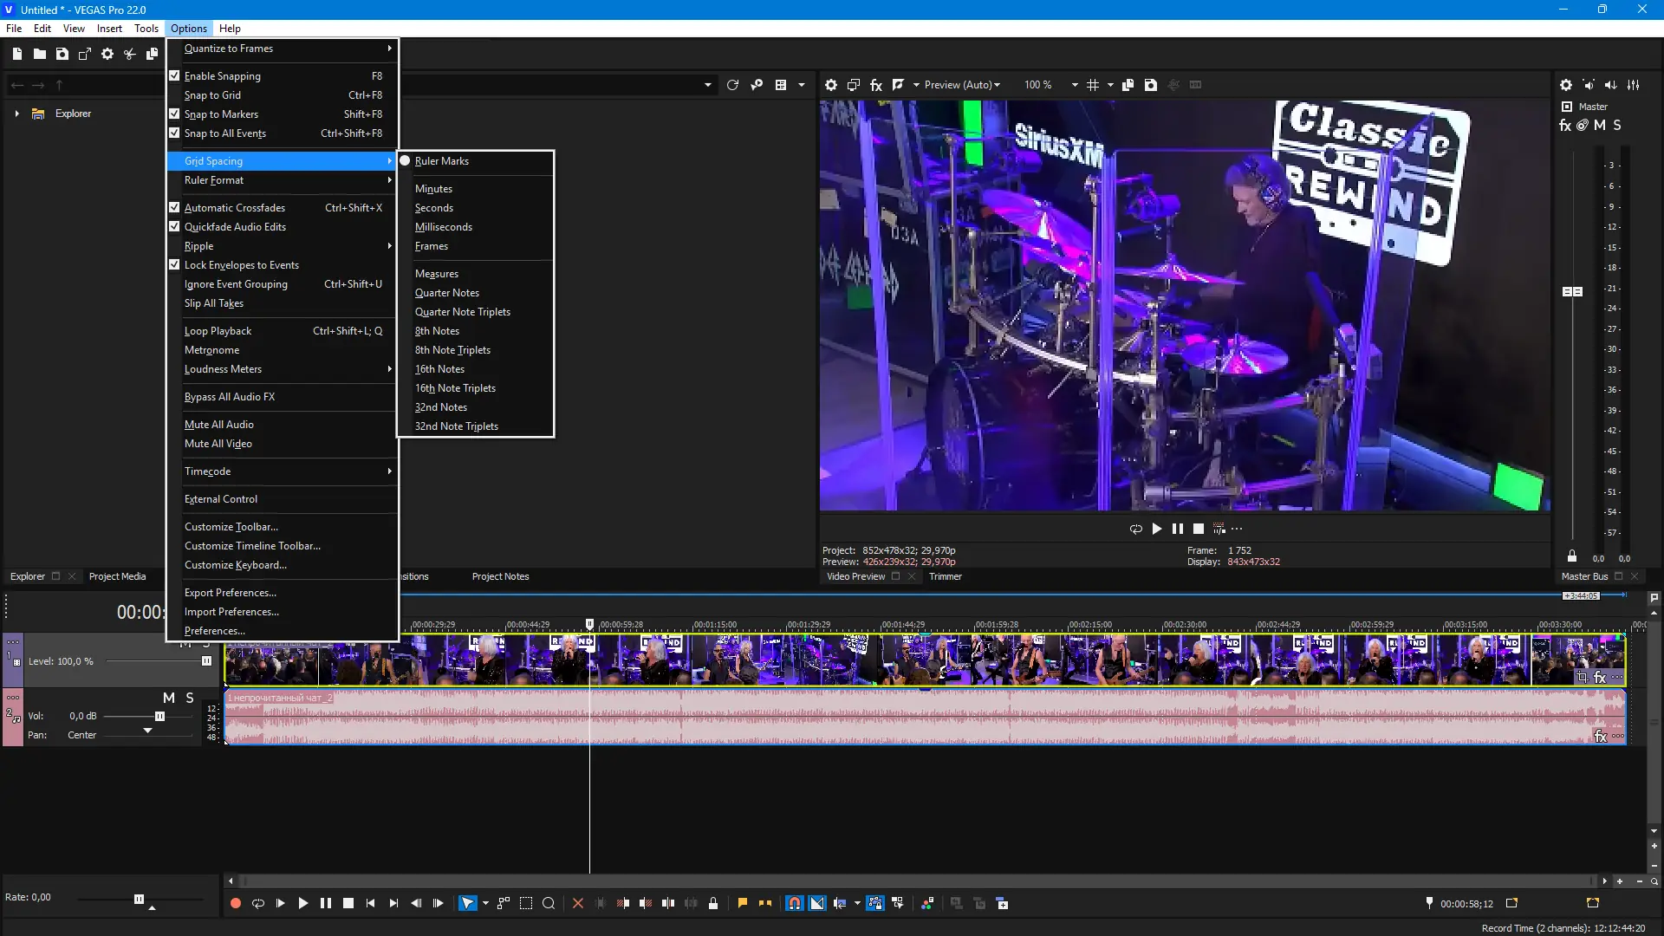The height and width of the screenshot is (936, 1664).
Task: Open the Preview (Auto) quality dropdown
Action: coord(962,85)
